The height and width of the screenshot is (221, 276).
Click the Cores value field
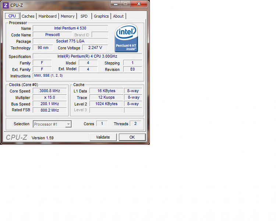(x=102, y=123)
